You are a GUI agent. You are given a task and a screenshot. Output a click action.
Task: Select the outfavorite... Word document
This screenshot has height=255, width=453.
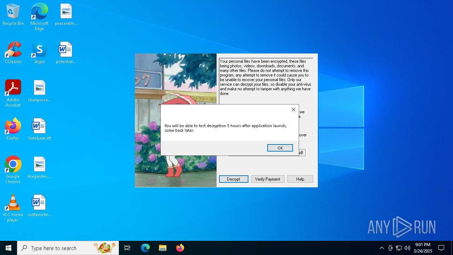coord(39,206)
